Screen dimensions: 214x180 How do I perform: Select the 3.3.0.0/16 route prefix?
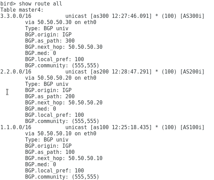(x=16, y=16)
